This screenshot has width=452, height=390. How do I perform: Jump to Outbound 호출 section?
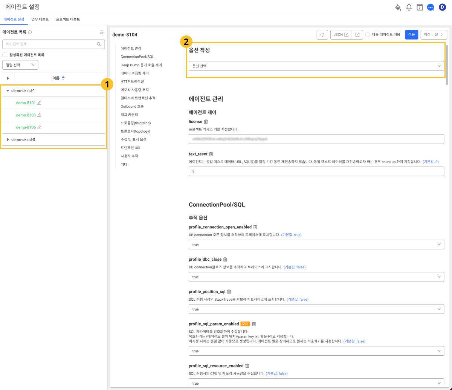132,106
